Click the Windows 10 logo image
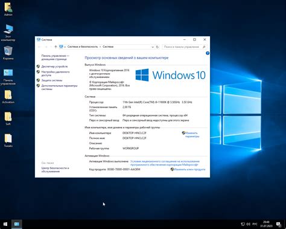Viewport: 286px width, 229px height. (170, 75)
